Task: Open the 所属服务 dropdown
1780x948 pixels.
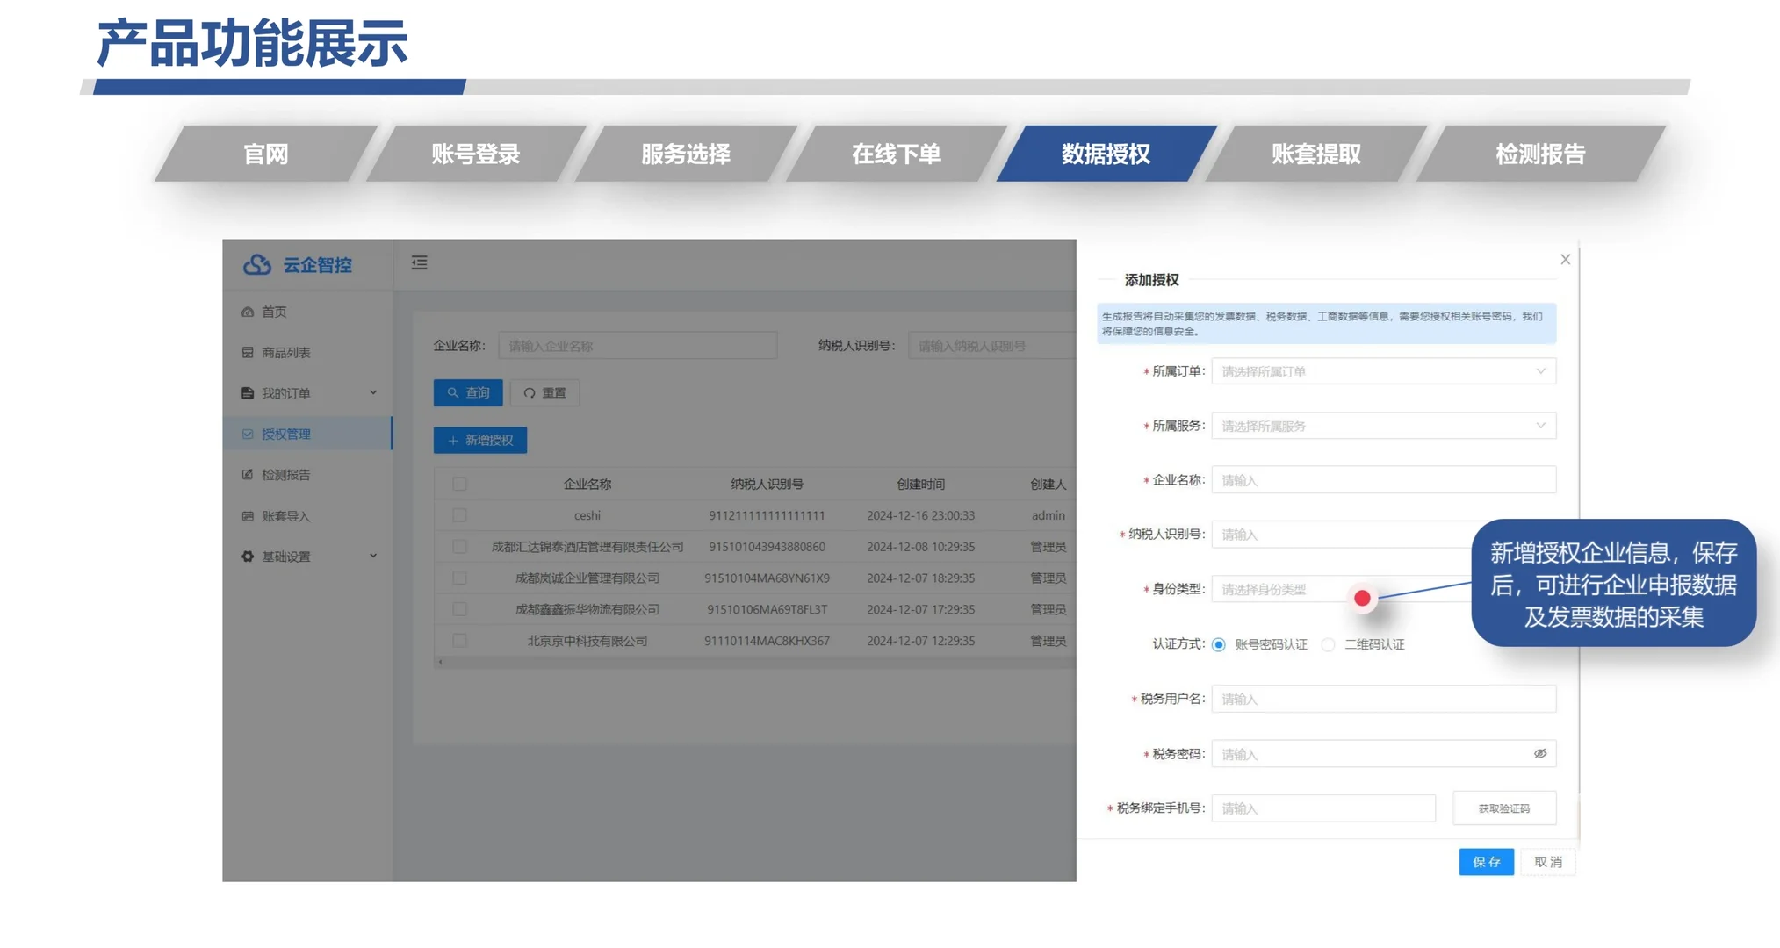Action: (x=1381, y=426)
